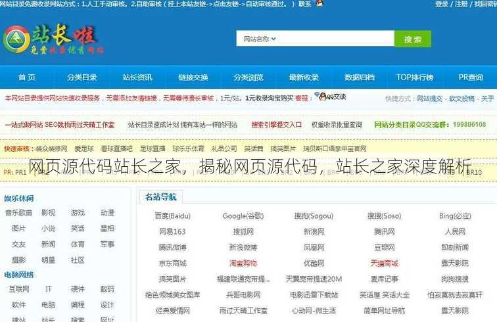Click the 百度(Baidu) site link
This screenshot has height=322, width=497.
pyautogui.click(x=172, y=216)
